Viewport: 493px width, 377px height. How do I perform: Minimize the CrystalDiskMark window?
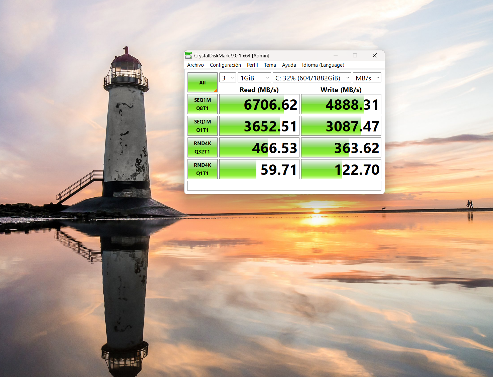point(335,55)
